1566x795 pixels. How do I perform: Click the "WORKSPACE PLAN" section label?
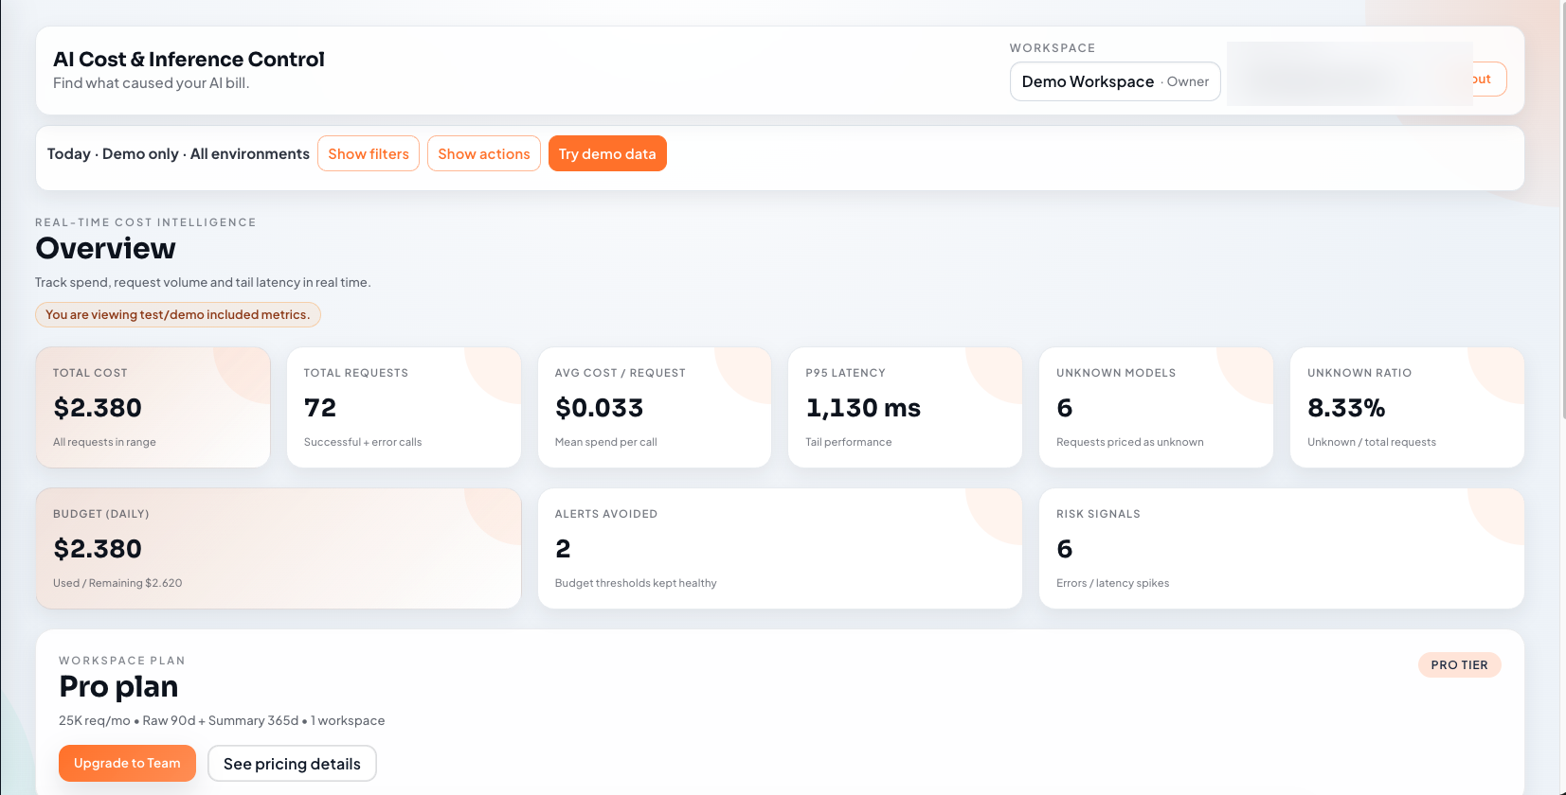(122, 661)
